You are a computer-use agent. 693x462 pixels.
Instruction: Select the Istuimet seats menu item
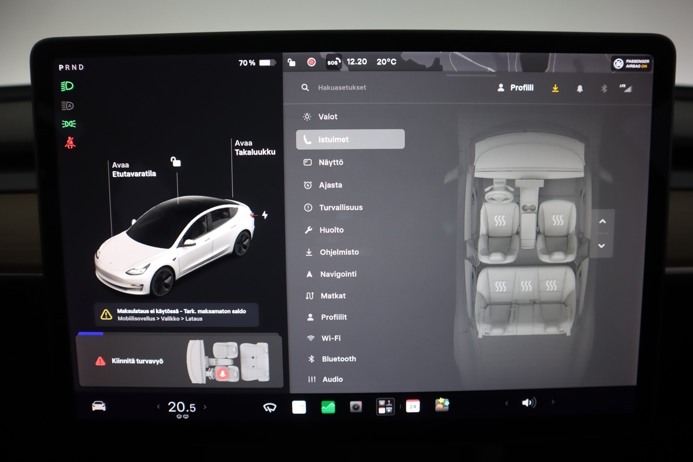[350, 139]
